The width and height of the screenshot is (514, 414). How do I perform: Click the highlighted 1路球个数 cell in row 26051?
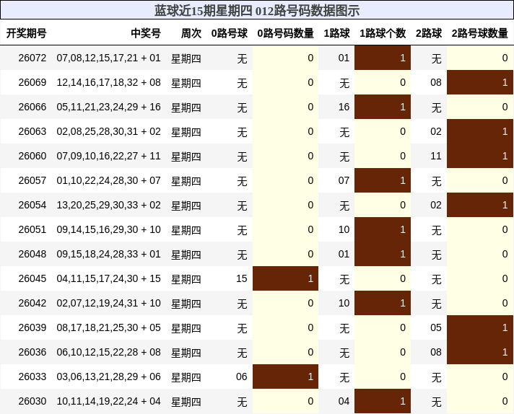click(x=383, y=229)
